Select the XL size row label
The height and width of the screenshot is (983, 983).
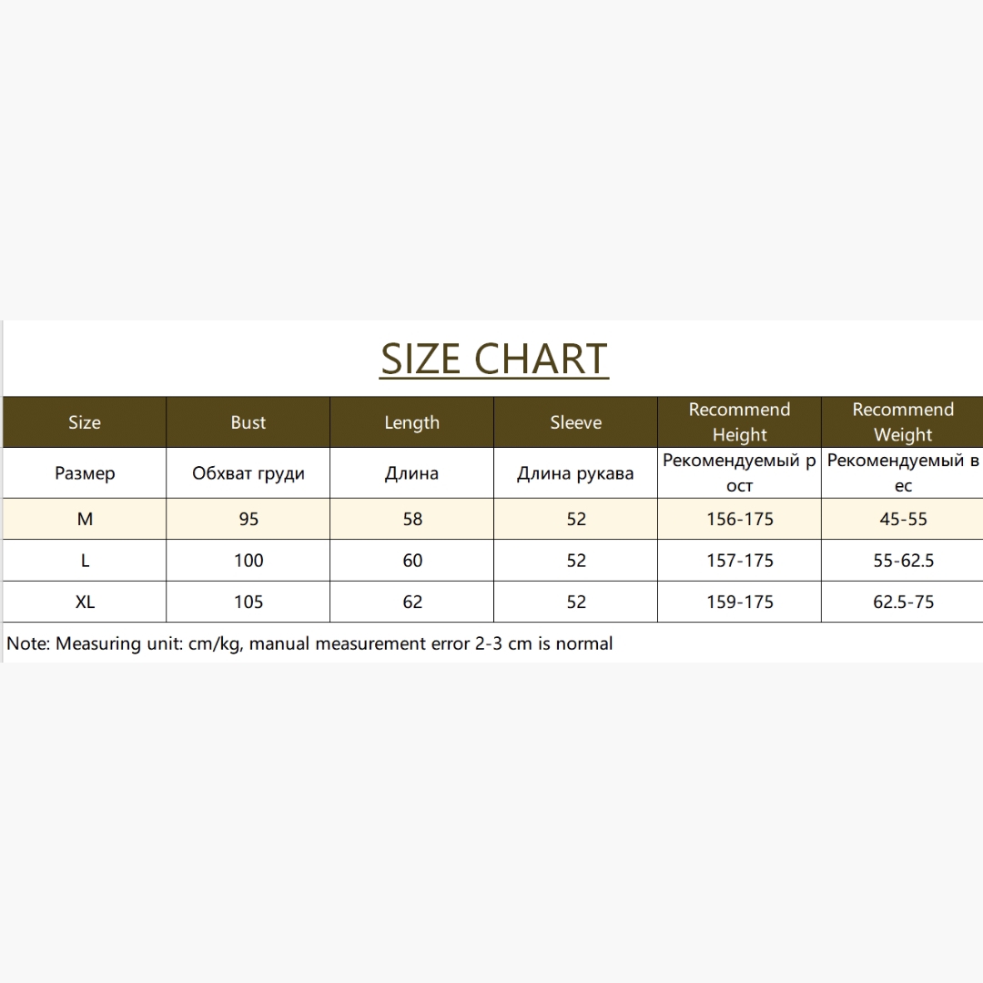[85, 602]
